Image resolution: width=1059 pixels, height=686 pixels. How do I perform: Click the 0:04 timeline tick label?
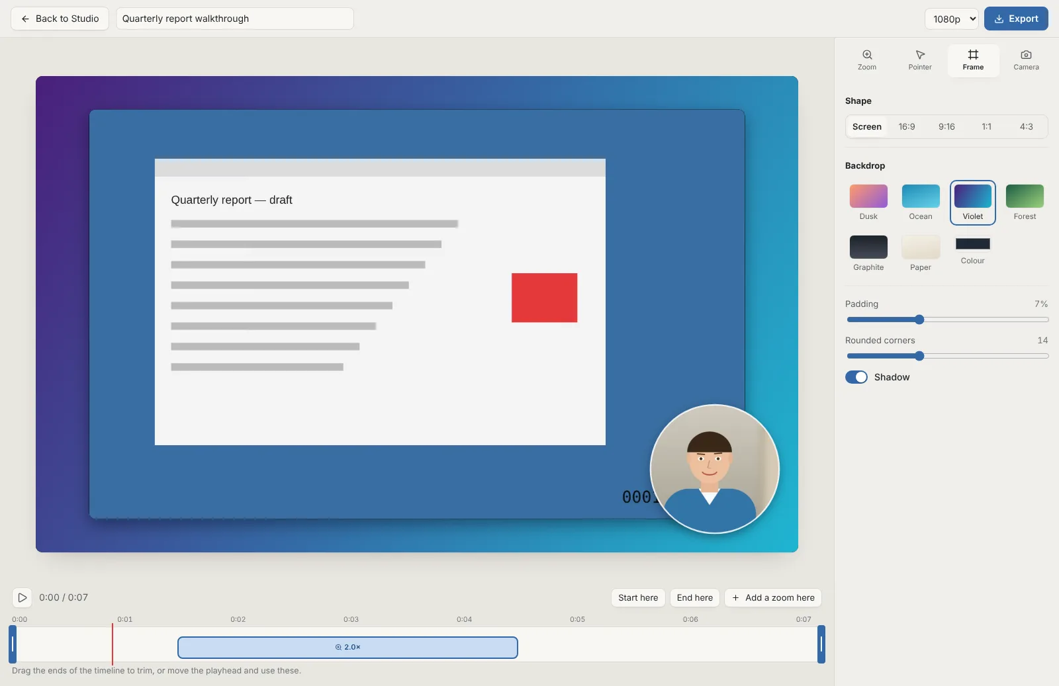point(464,619)
